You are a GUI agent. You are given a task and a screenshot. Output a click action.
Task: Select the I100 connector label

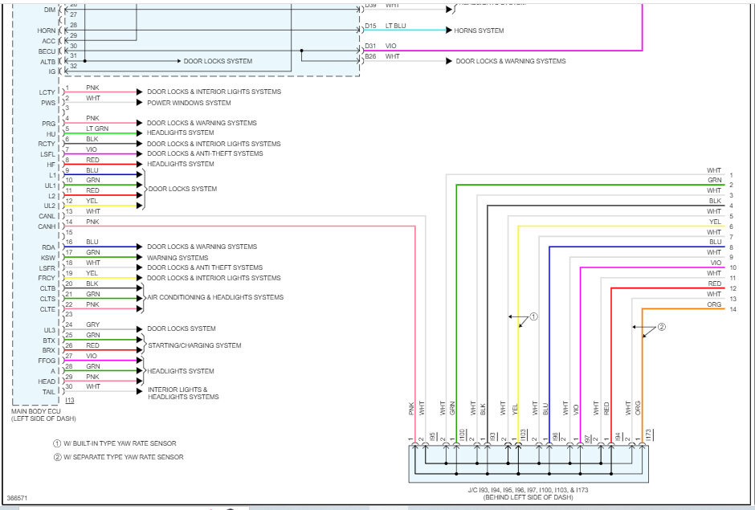pyautogui.click(x=463, y=435)
